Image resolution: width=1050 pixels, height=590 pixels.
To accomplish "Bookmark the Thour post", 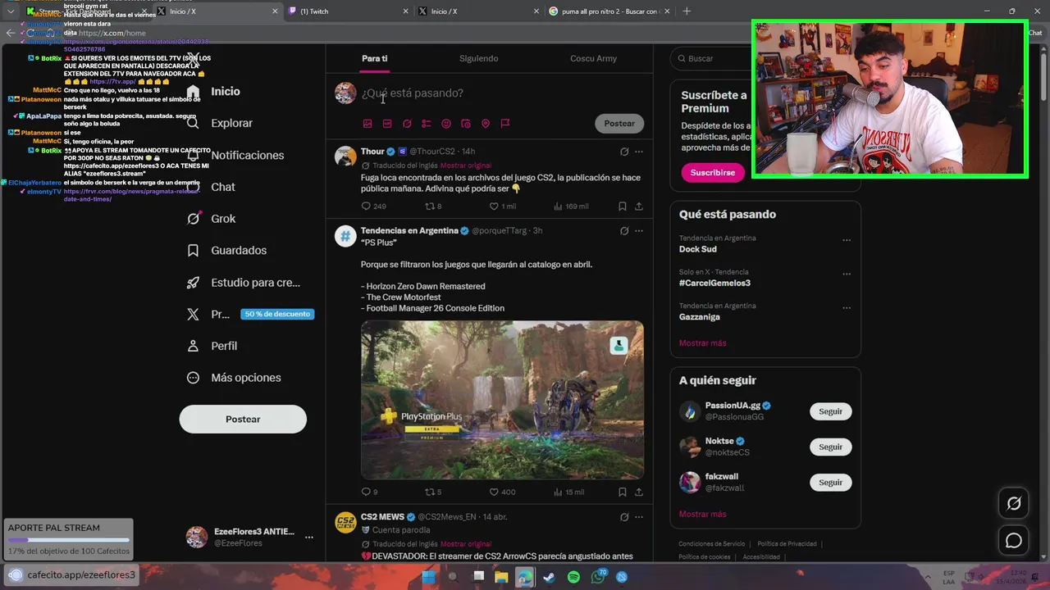I will (623, 206).
